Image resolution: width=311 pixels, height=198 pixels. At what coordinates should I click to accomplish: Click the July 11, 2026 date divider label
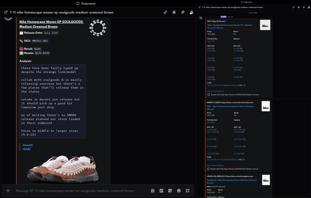253,12
